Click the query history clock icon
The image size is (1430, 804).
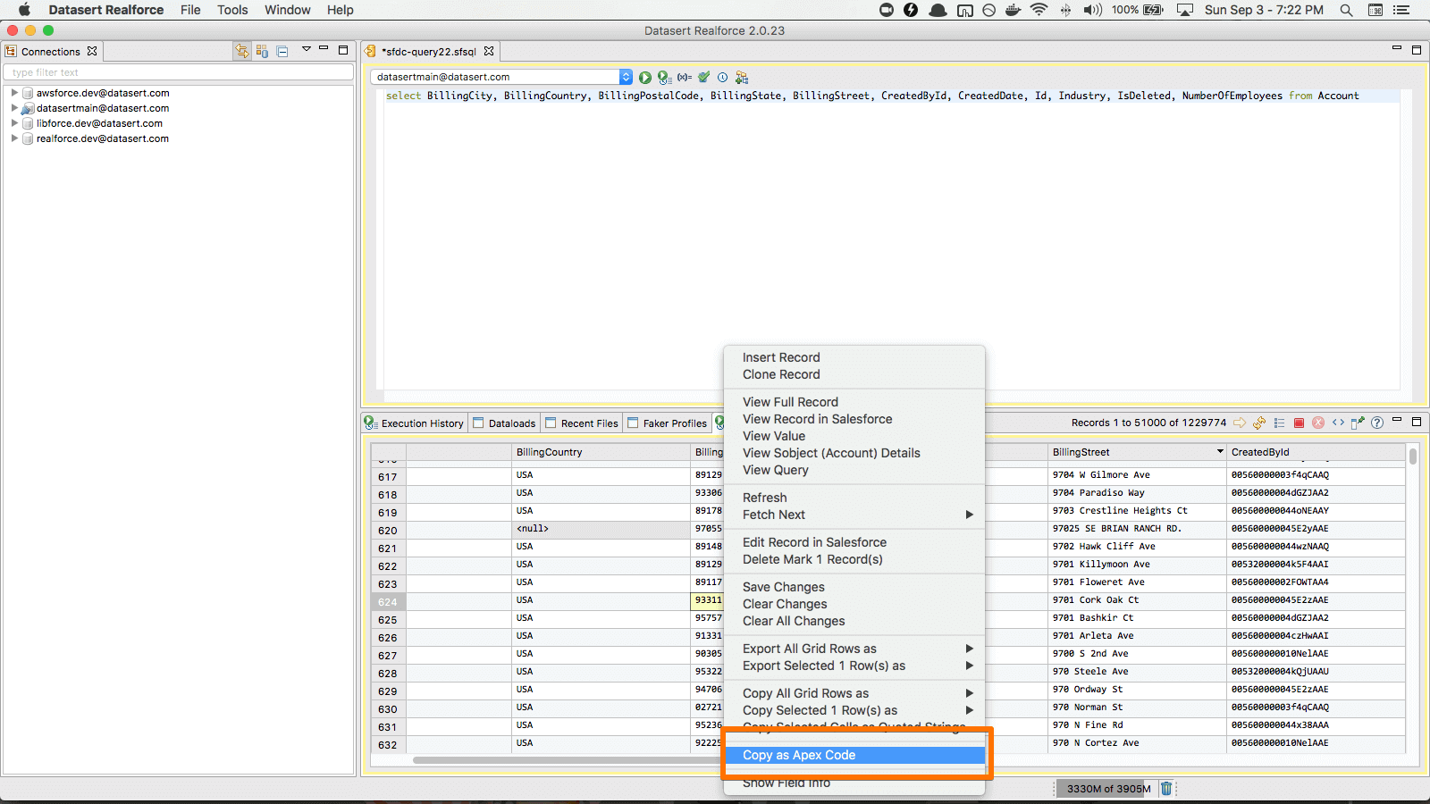(x=723, y=78)
